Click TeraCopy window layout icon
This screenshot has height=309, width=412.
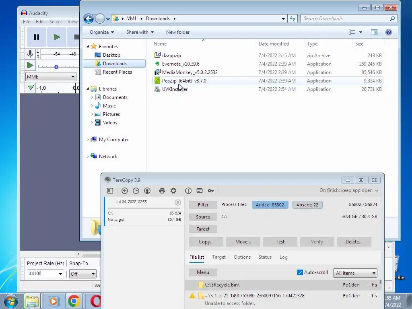click(200, 191)
